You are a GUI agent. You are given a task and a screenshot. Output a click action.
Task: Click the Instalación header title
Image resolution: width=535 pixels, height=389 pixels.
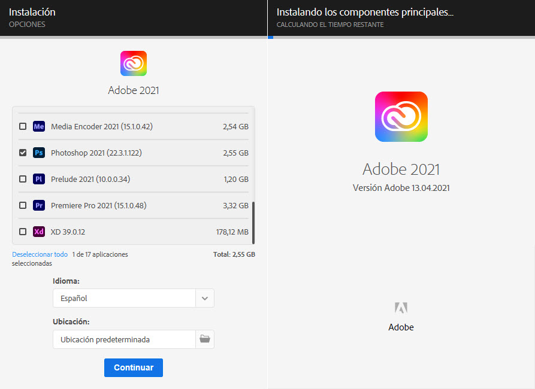32,12
